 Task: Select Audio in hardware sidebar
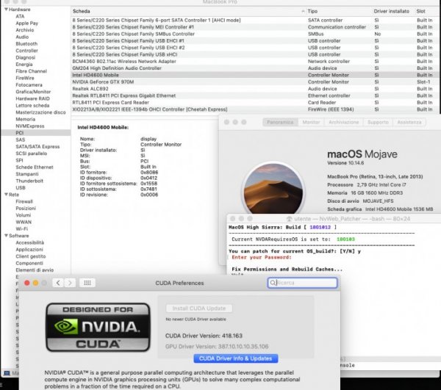click(x=22, y=37)
